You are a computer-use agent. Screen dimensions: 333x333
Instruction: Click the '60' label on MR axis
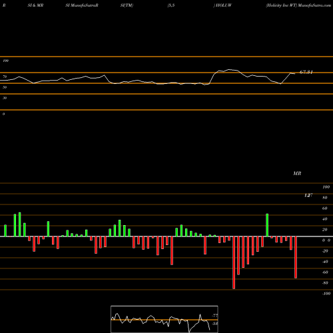pyautogui.click(x=325, y=208)
